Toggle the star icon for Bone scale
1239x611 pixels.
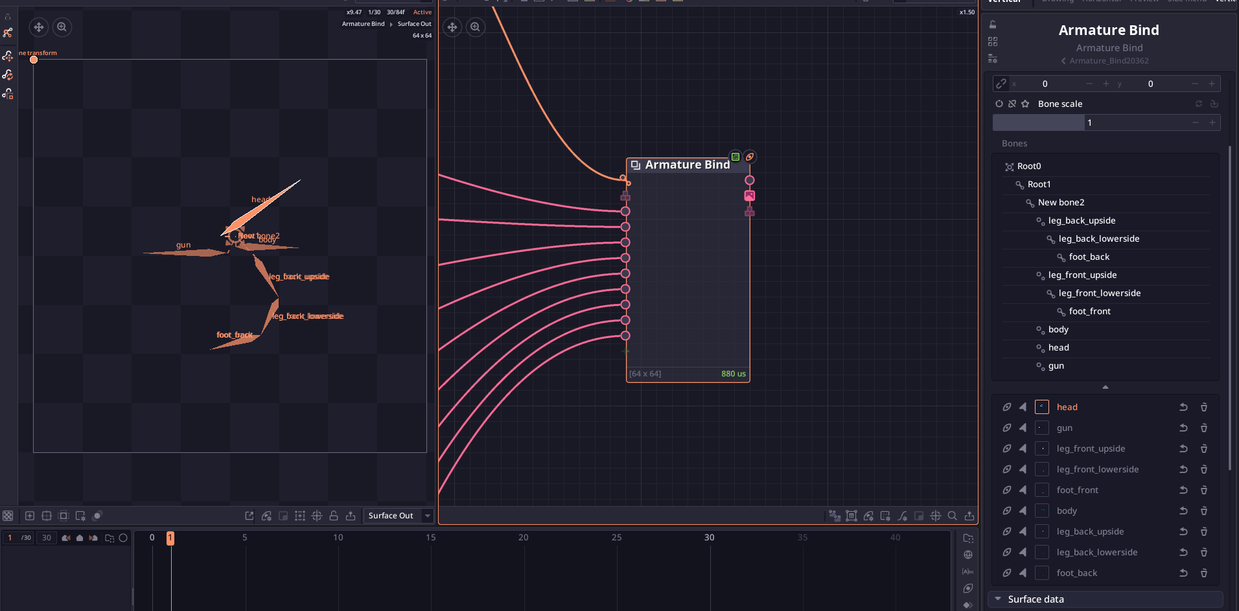(x=1025, y=104)
